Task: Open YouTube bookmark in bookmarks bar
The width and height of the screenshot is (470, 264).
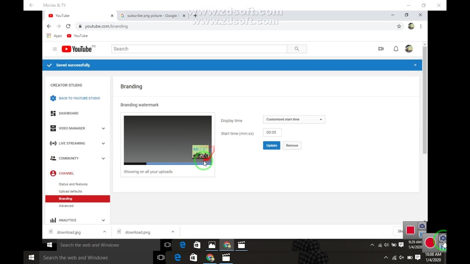Action: pyautogui.click(x=77, y=36)
